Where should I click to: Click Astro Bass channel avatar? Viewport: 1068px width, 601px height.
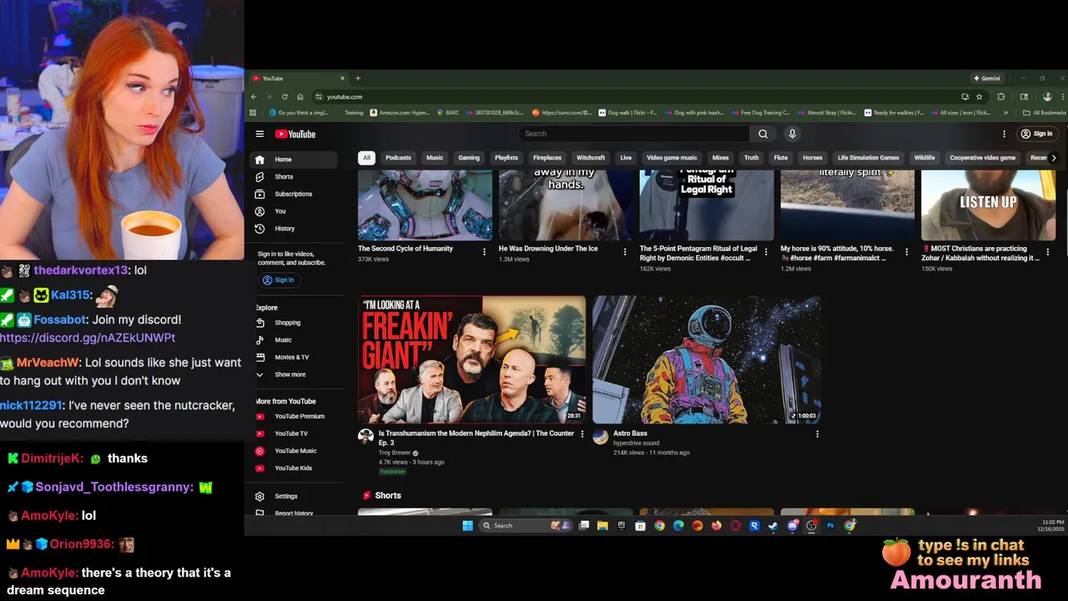(600, 437)
